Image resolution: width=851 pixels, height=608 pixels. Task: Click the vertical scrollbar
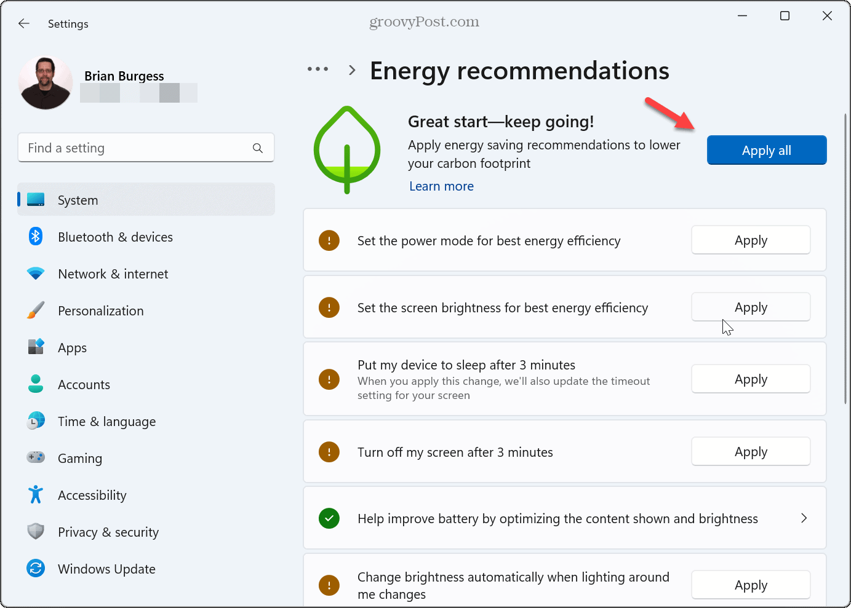(845, 258)
